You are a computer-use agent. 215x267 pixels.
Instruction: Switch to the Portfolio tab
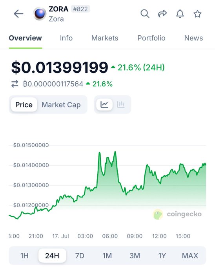[151, 38]
